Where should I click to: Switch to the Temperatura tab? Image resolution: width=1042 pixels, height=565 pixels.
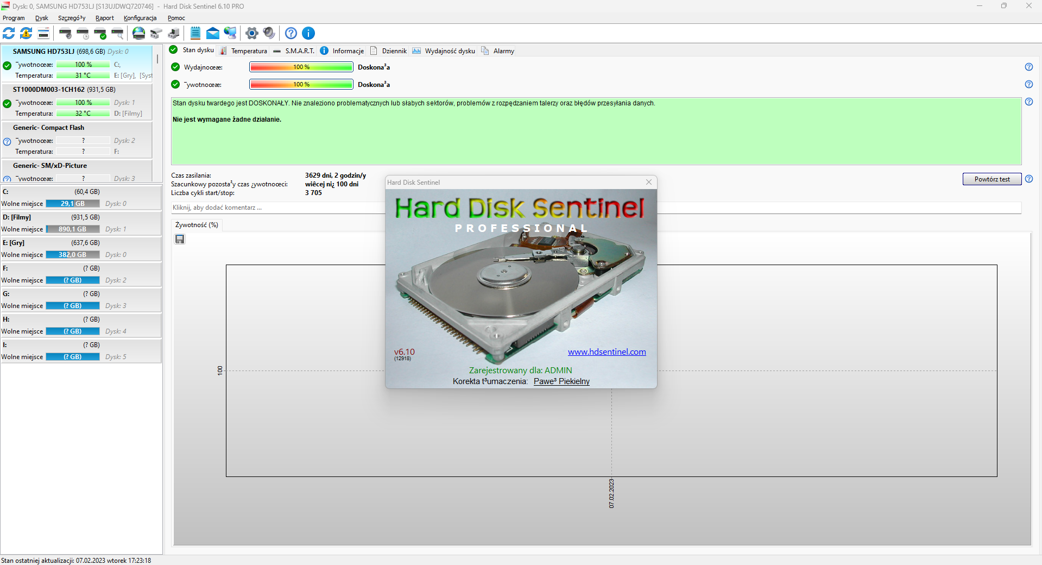coord(243,51)
